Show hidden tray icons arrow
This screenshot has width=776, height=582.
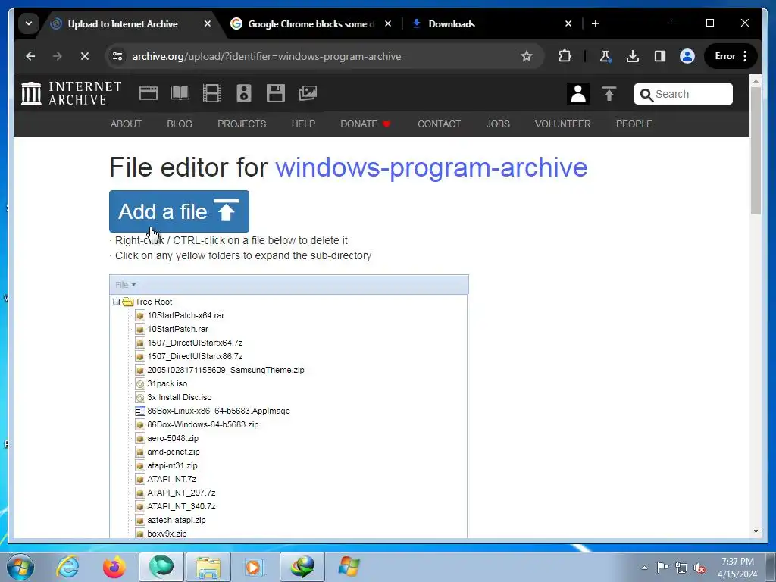click(x=644, y=568)
